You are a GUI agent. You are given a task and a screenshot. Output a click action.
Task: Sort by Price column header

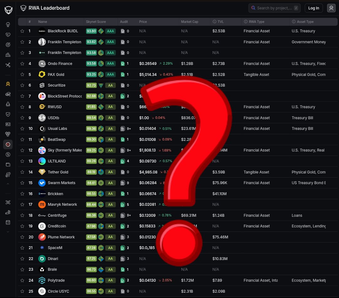coord(143,22)
